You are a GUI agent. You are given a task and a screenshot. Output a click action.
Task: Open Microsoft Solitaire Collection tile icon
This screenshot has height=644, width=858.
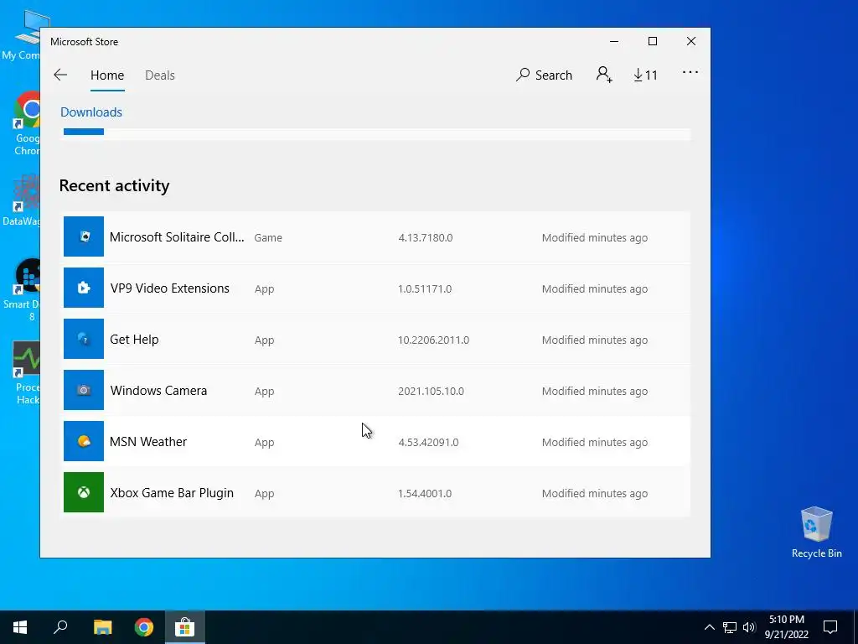tap(84, 236)
